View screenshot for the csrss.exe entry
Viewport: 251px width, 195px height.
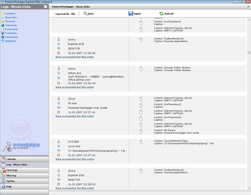click(x=75, y=159)
